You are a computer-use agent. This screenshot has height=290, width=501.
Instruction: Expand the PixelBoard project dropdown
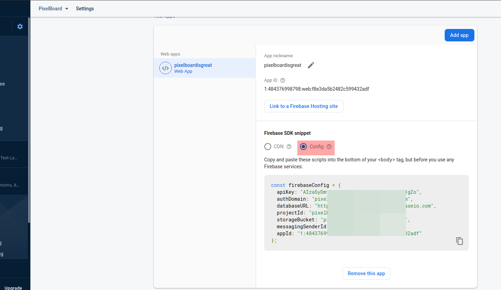tap(54, 9)
